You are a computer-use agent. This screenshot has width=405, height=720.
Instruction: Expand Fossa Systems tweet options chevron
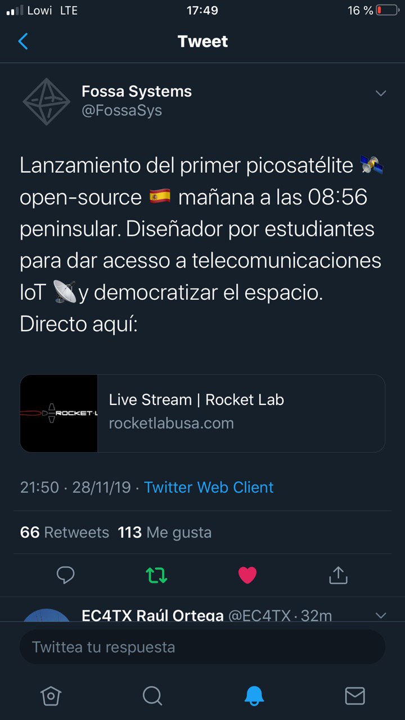(381, 93)
